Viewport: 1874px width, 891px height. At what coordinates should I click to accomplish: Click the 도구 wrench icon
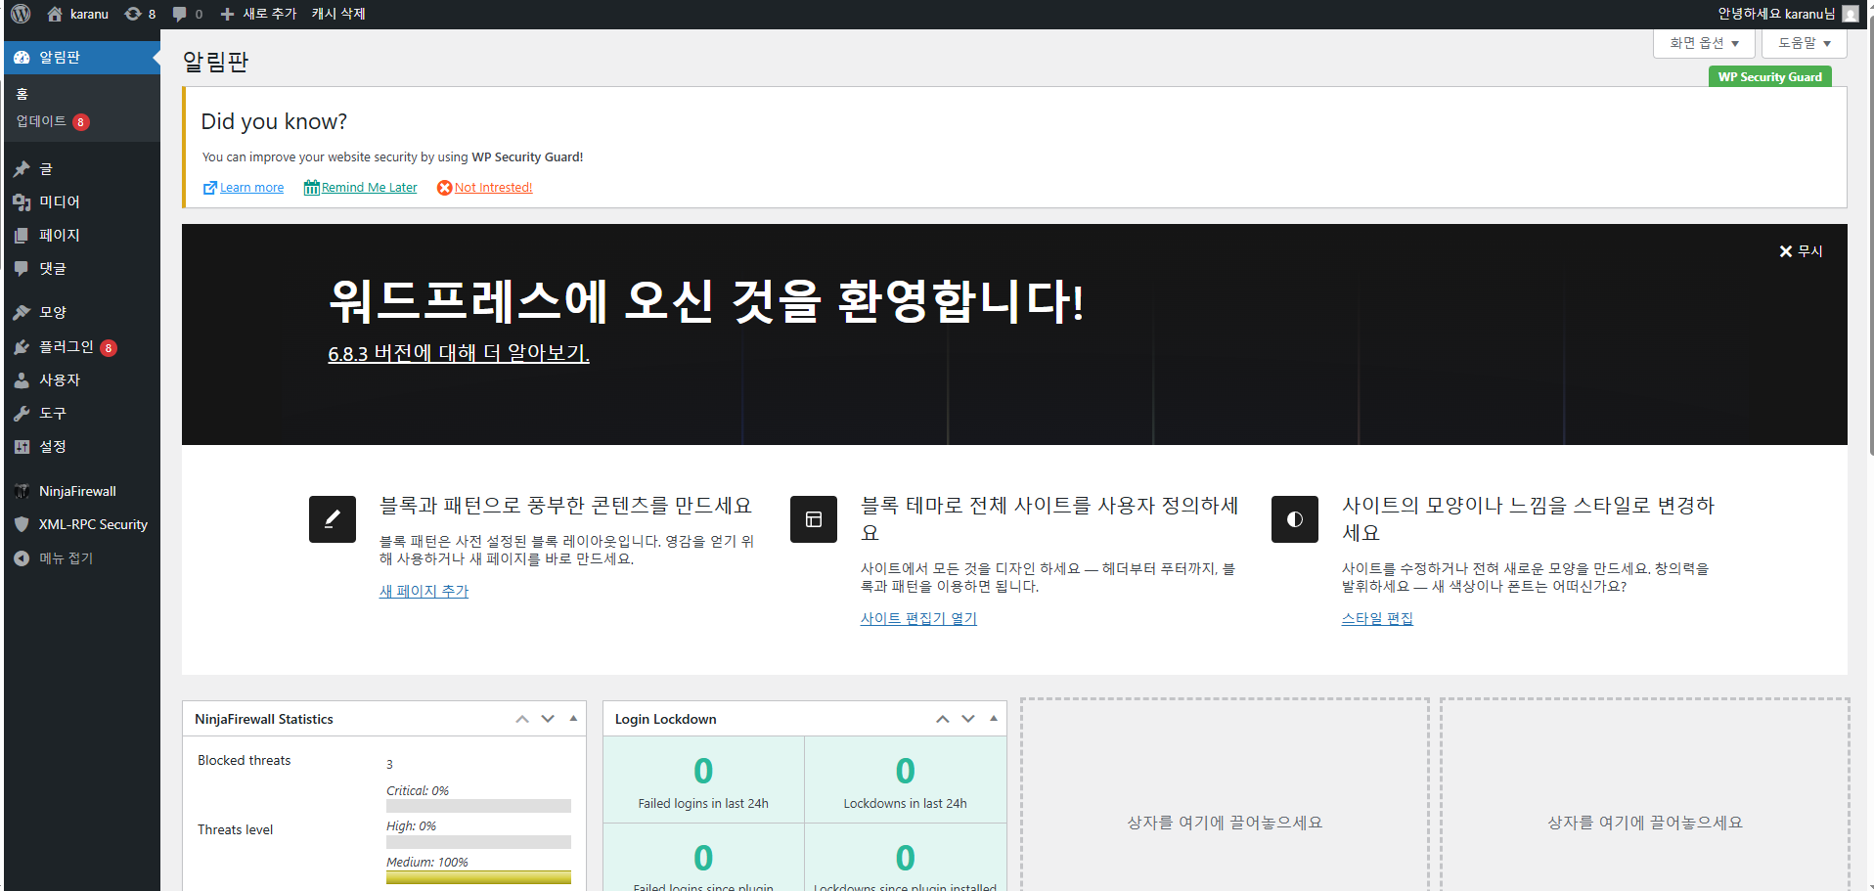(22, 414)
